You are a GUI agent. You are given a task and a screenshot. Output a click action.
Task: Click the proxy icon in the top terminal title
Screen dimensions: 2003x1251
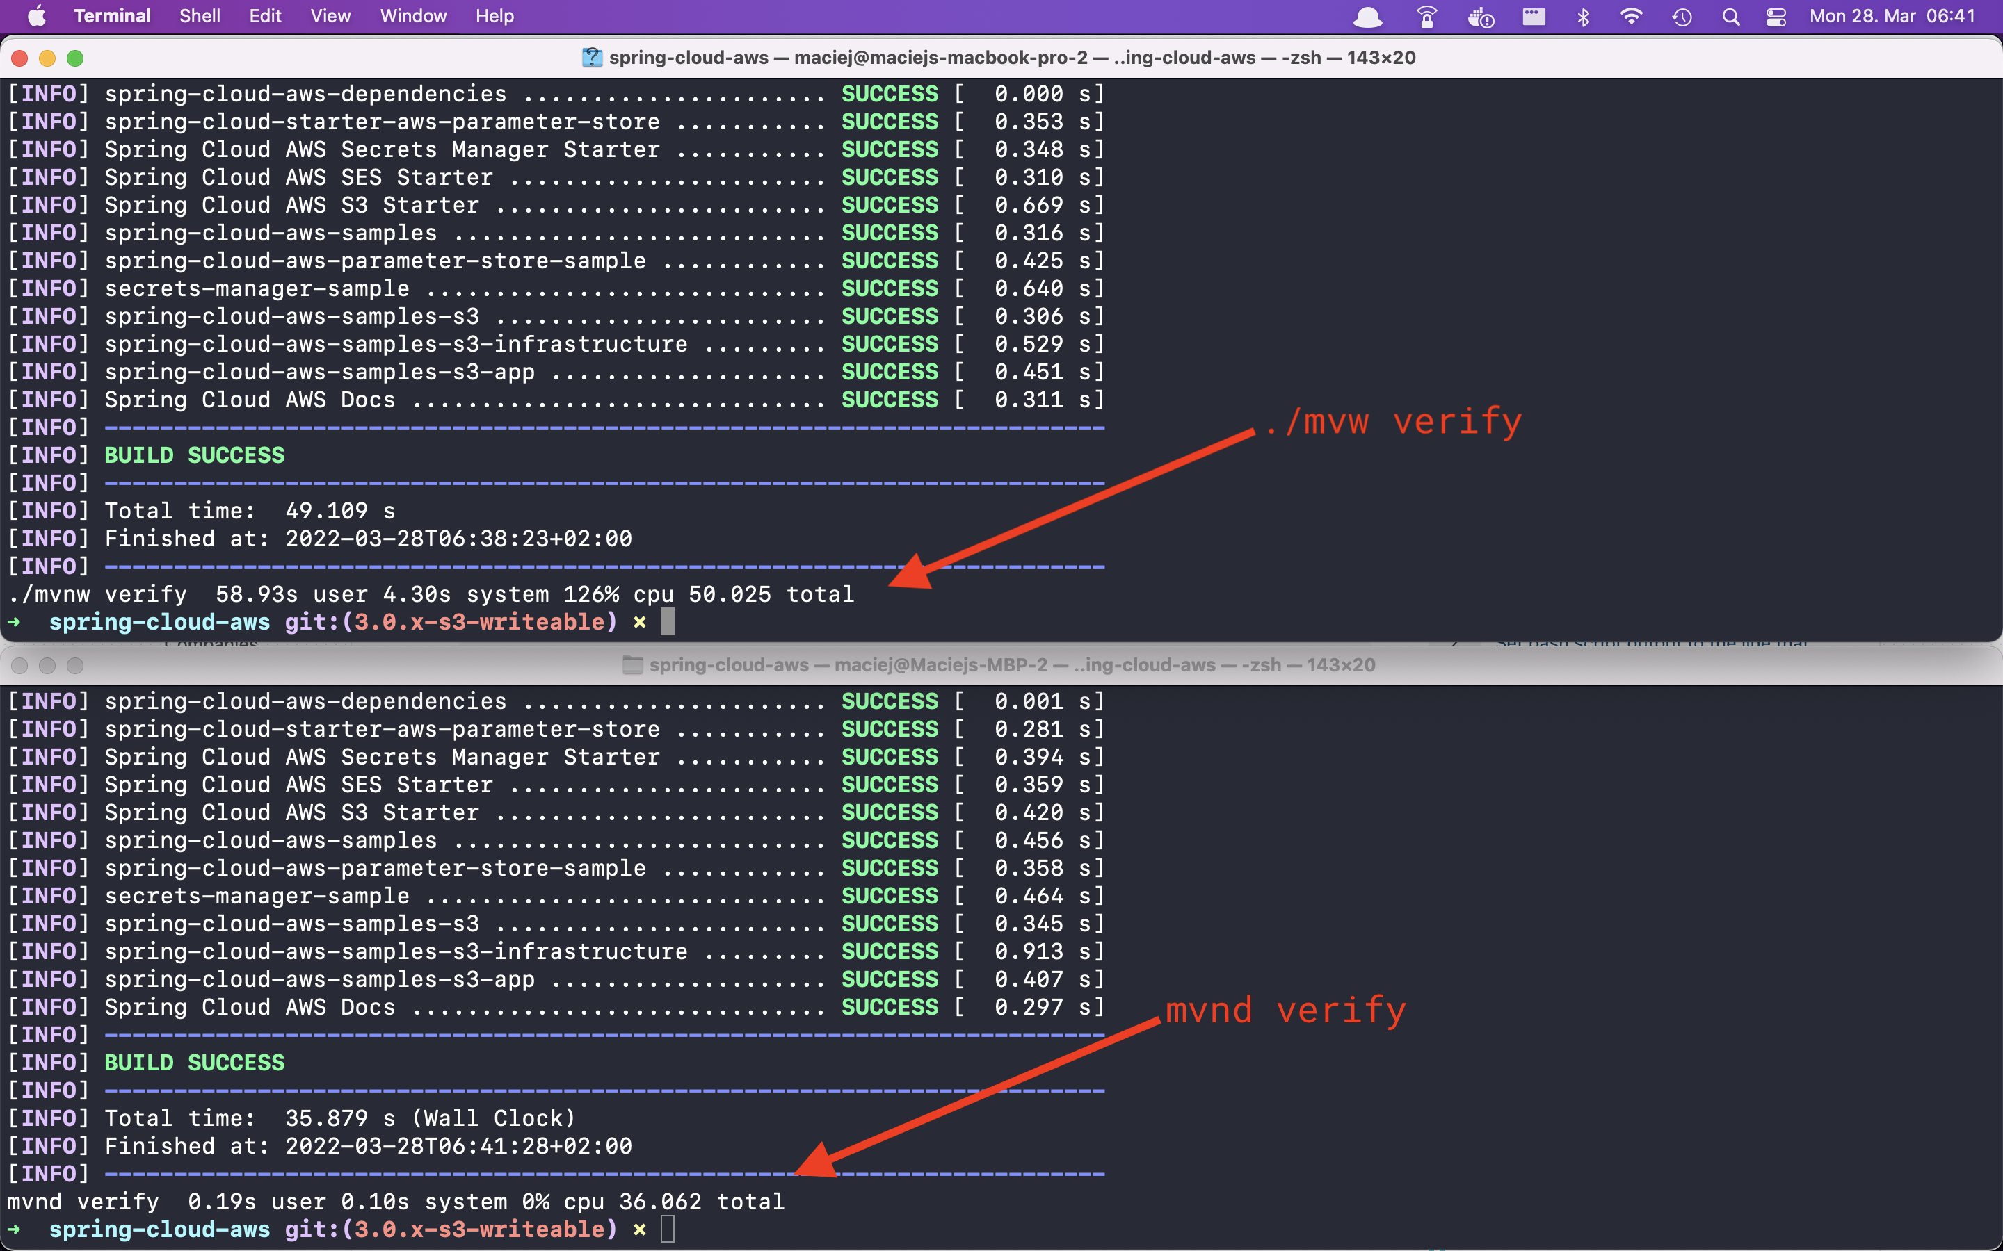click(592, 58)
